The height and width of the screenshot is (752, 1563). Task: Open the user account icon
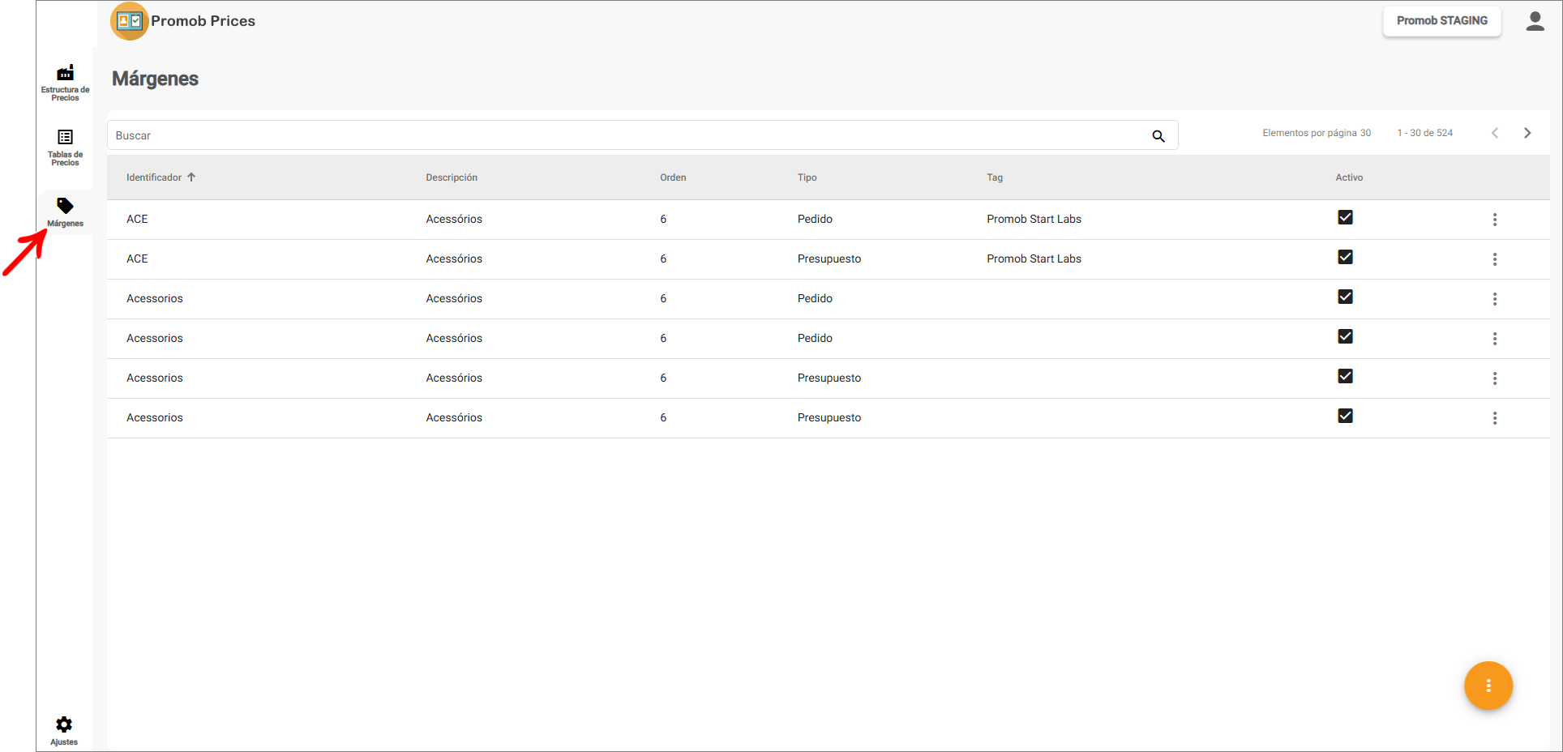tap(1535, 21)
